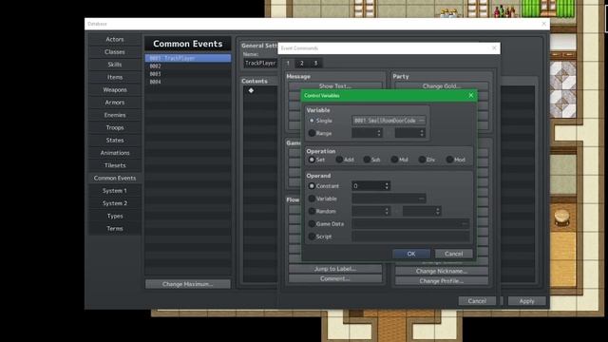This screenshot has height=342, width=608.
Task: Open the Items database tab
Action: [115, 77]
